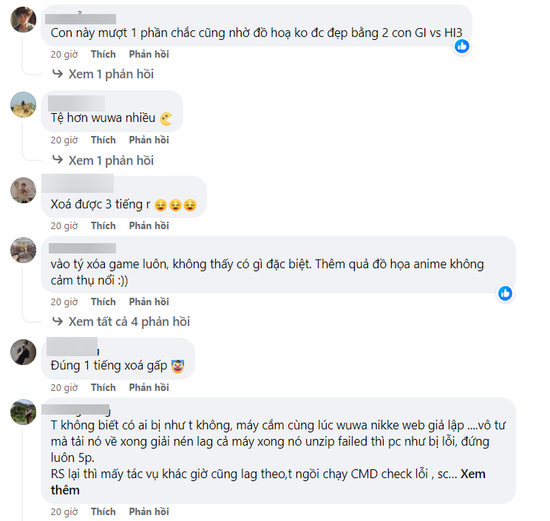Click like reaction badge on GI vs HI3 comment
550x521 pixels.
click(x=462, y=46)
